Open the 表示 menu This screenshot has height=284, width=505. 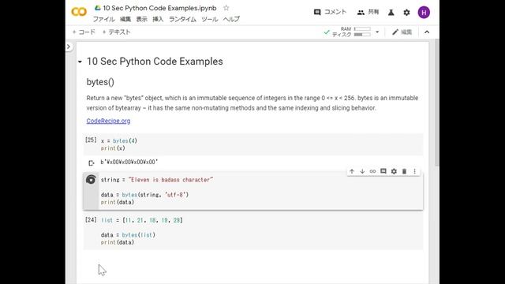tap(141, 19)
